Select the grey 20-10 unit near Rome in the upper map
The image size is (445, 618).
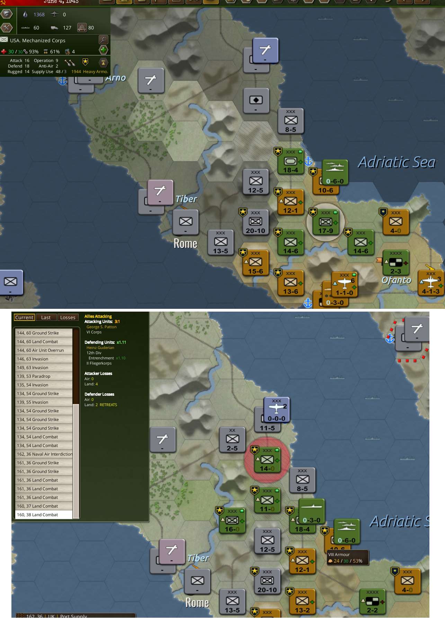click(256, 222)
